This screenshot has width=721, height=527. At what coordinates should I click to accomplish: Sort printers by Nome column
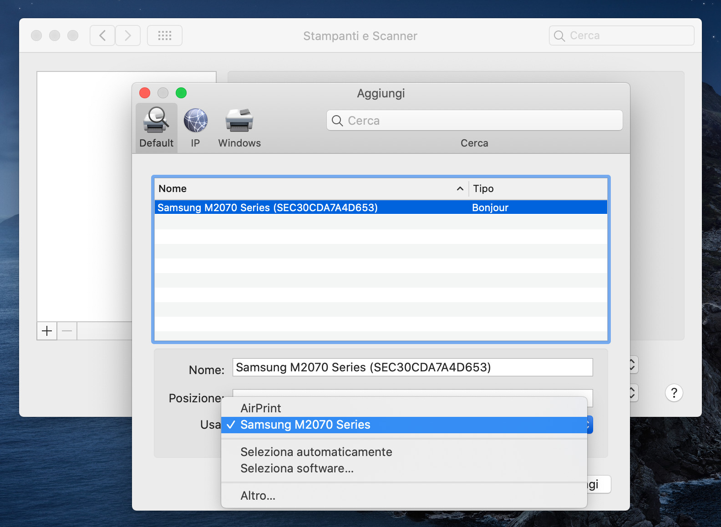point(311,188)
